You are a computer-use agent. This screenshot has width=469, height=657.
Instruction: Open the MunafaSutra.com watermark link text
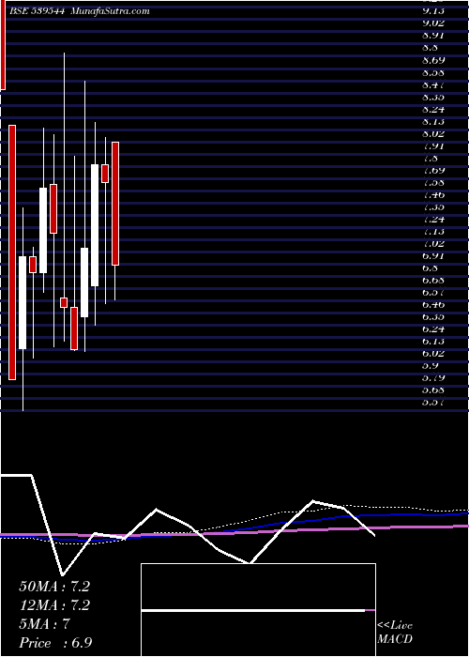tap(111, 11)
